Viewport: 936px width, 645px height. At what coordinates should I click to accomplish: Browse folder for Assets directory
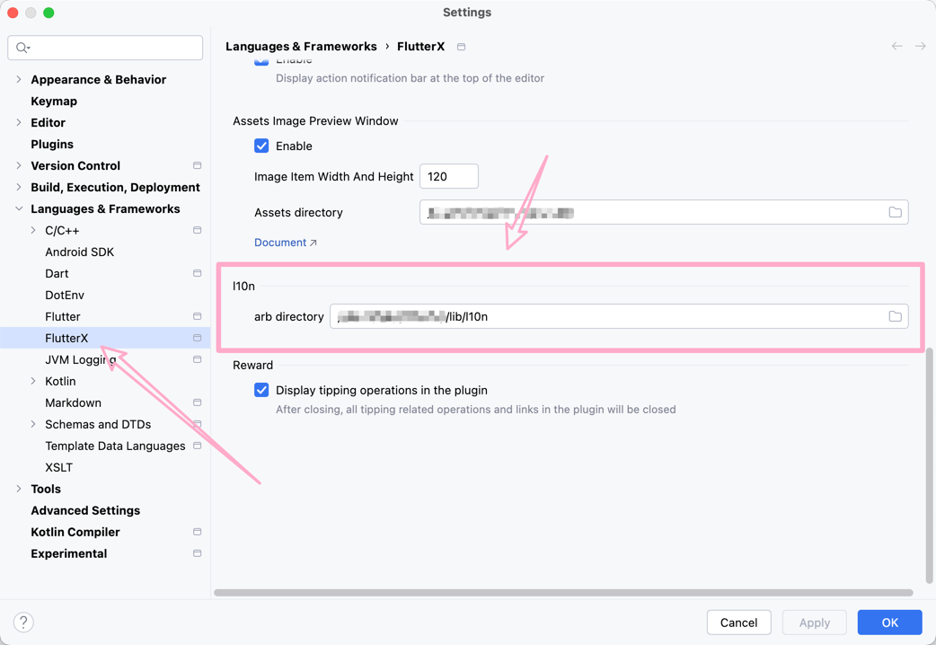coord(895,212)
